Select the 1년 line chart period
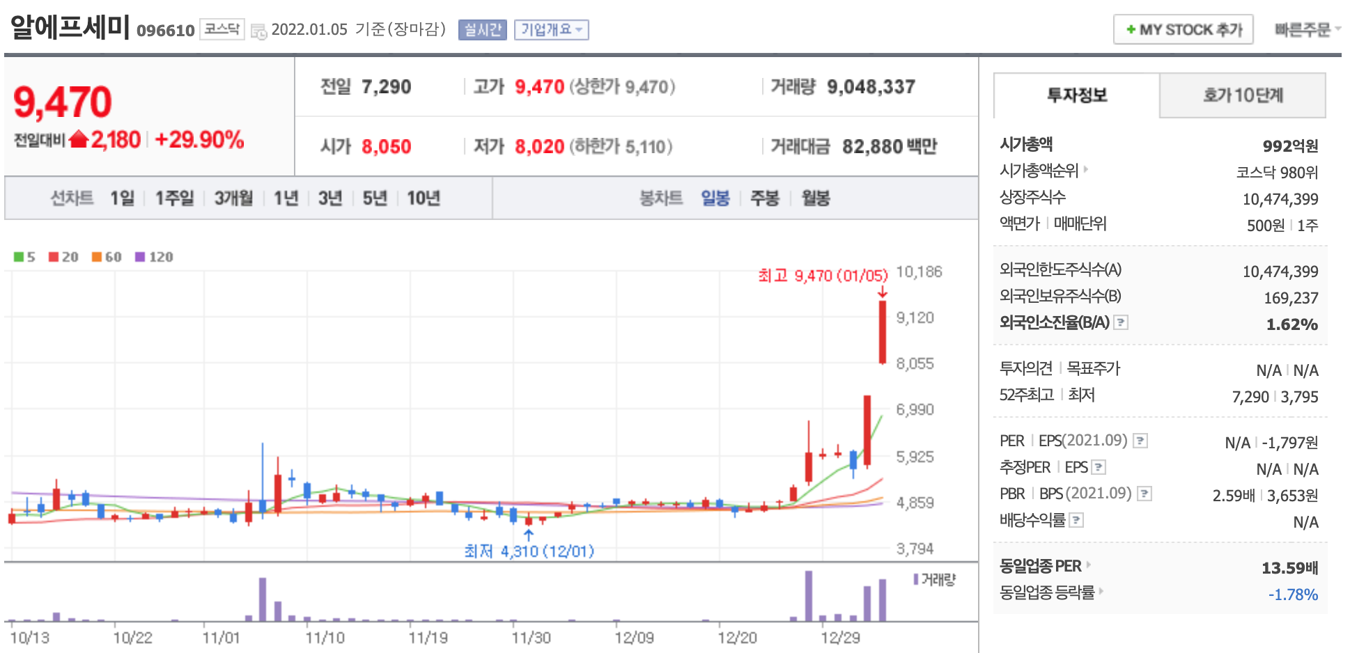The width and height of the screenshot is (1350, 653). [286, 198]
